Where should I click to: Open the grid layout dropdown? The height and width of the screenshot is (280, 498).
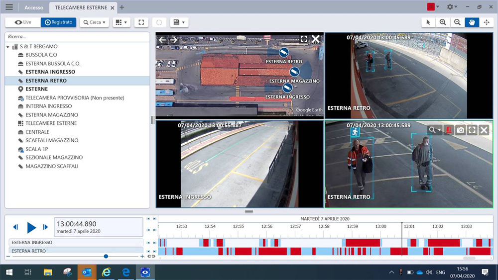(121, 22)
